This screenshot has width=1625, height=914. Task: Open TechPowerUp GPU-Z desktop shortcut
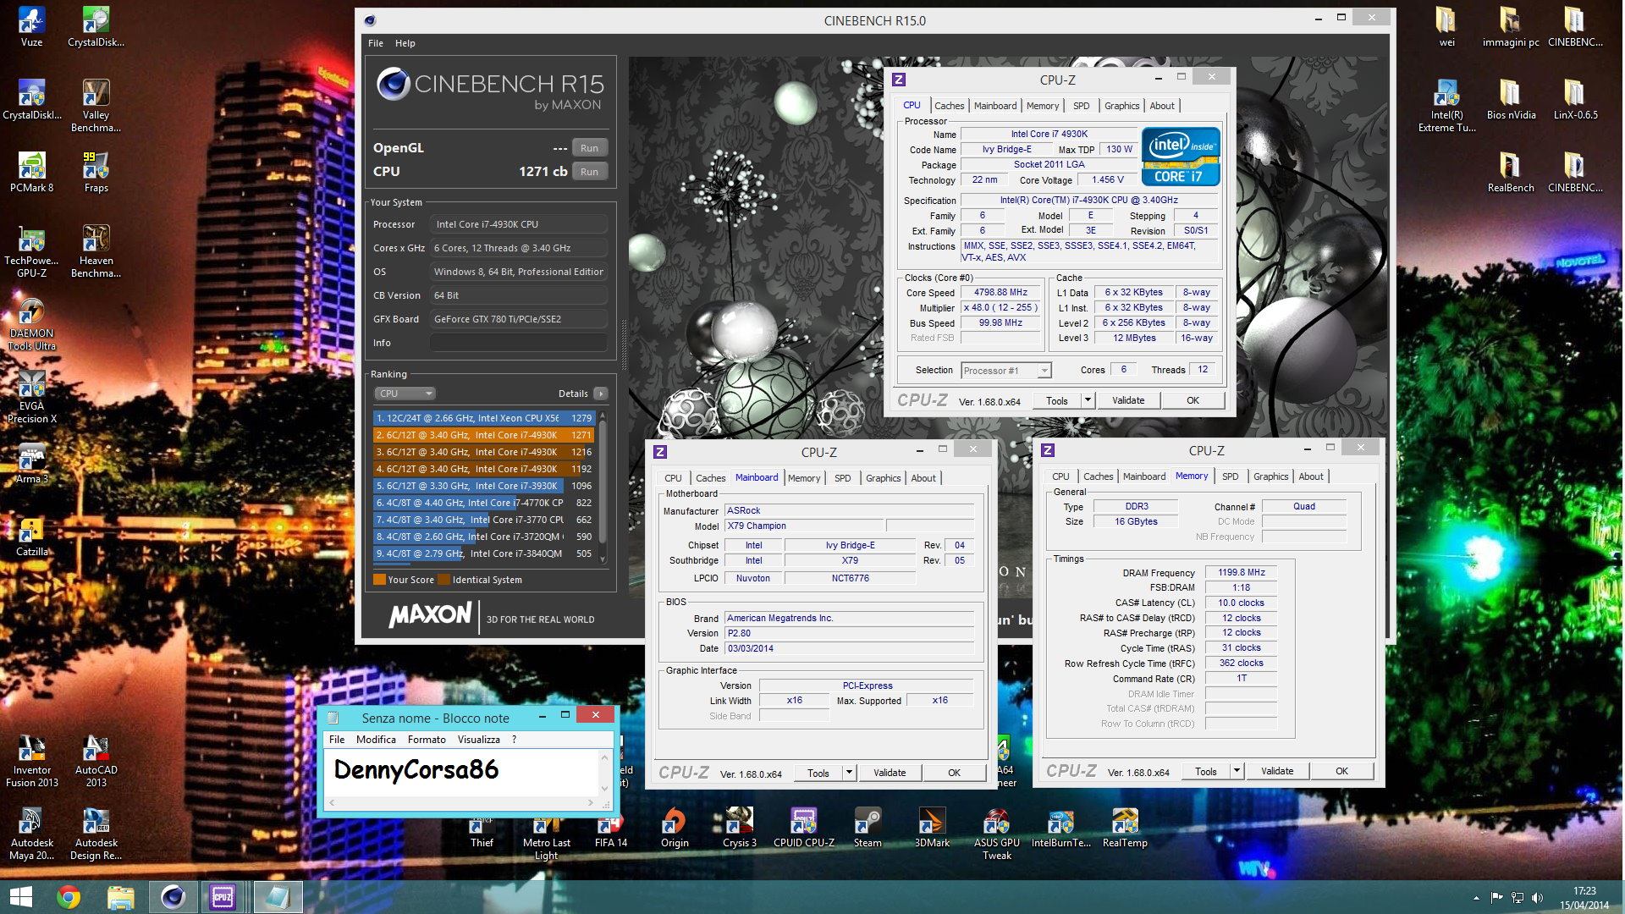[x=31, y=251]
